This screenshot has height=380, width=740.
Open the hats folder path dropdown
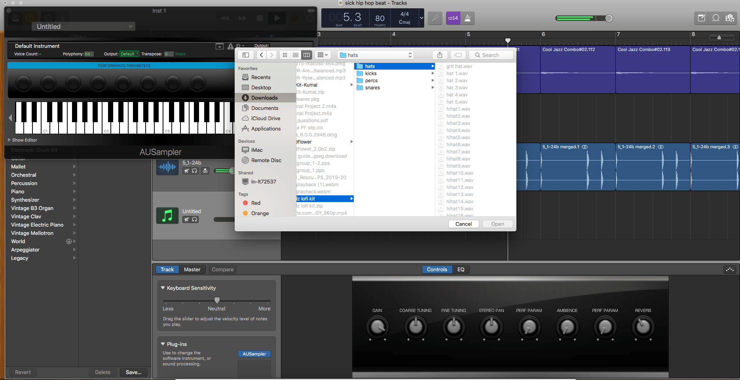click(375, 55)
